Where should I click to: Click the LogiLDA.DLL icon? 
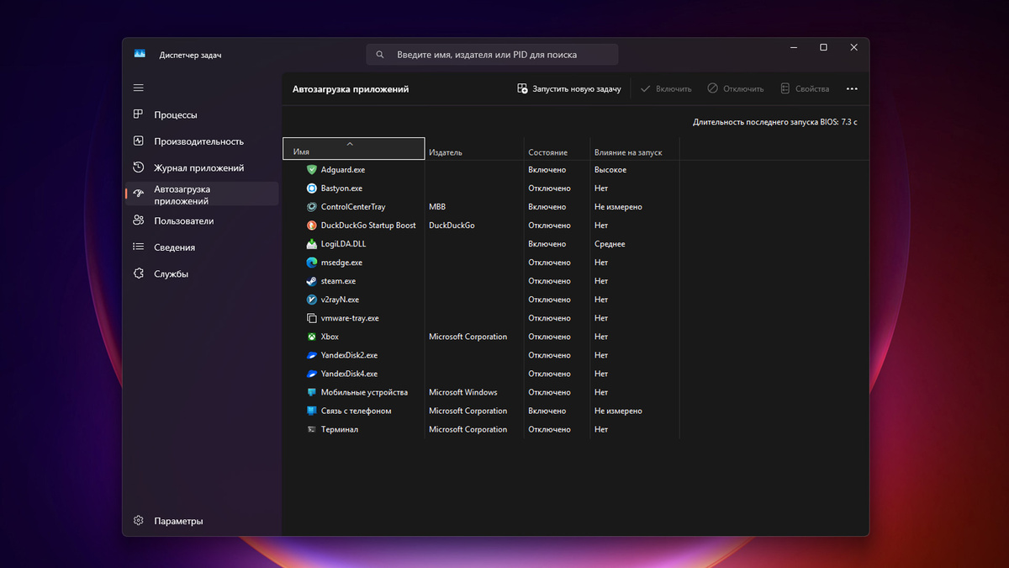pyautogui.click(x=312, y=243)
